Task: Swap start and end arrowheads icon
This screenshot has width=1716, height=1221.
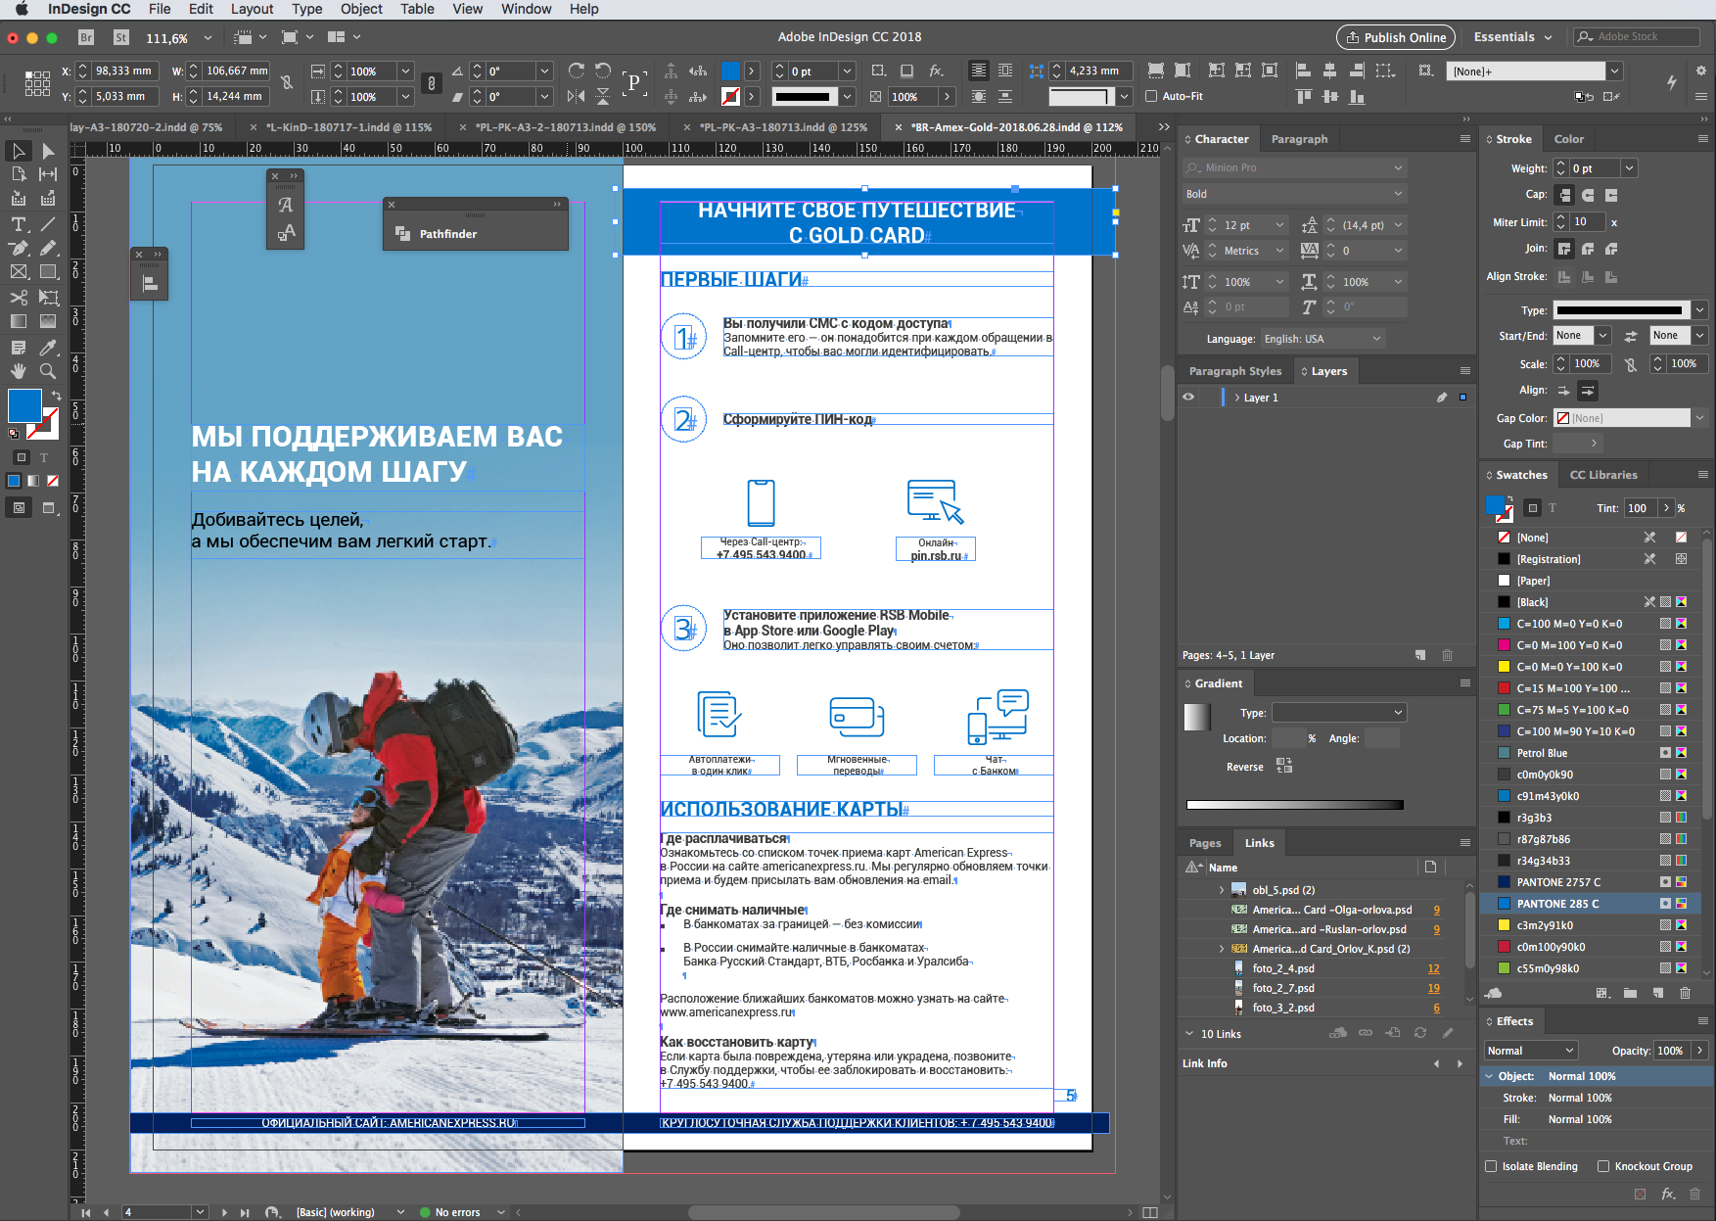Action: tap(1631, 336)
